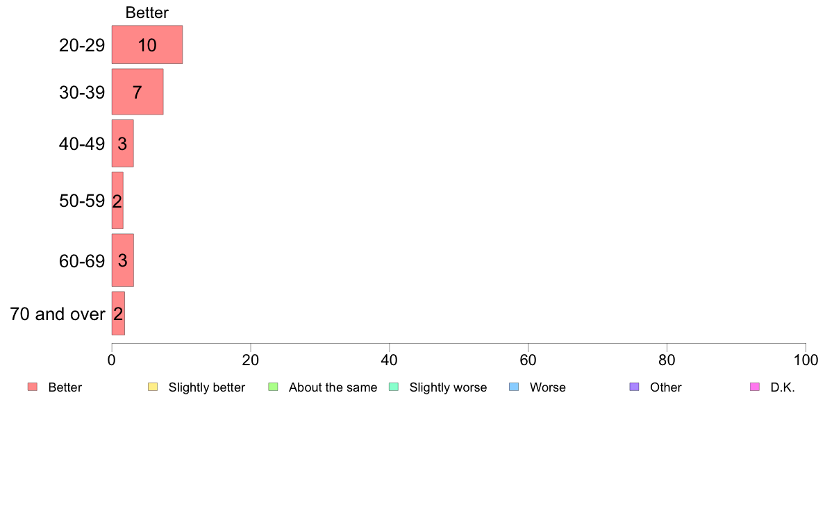The image size is (825, 511).
Task: Click the Better legend swatch
Action: click(33, 387)
